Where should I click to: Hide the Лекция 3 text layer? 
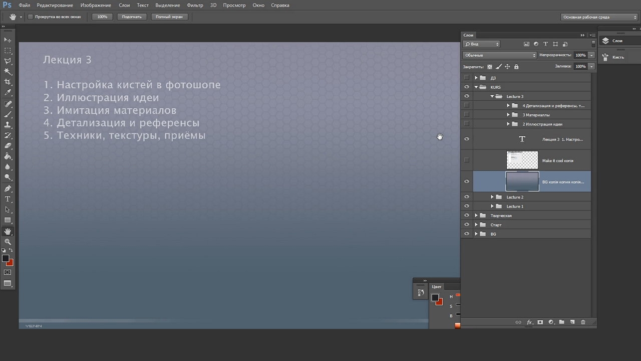pyautogui.click(x=467, y=139)
